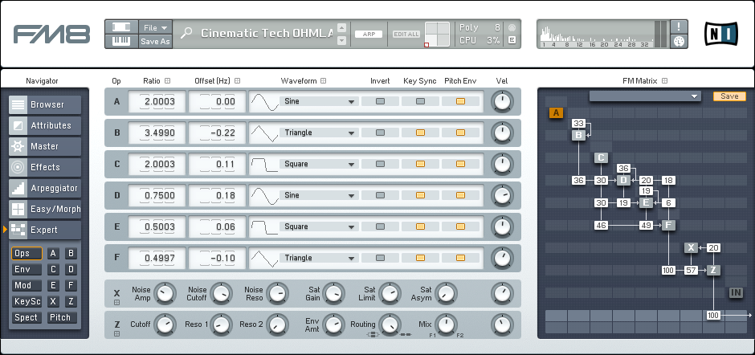The height and width of the screenshot is (355, 755).
Task: Click the Expert matrix icon
Action: click(x=18, y=231)
